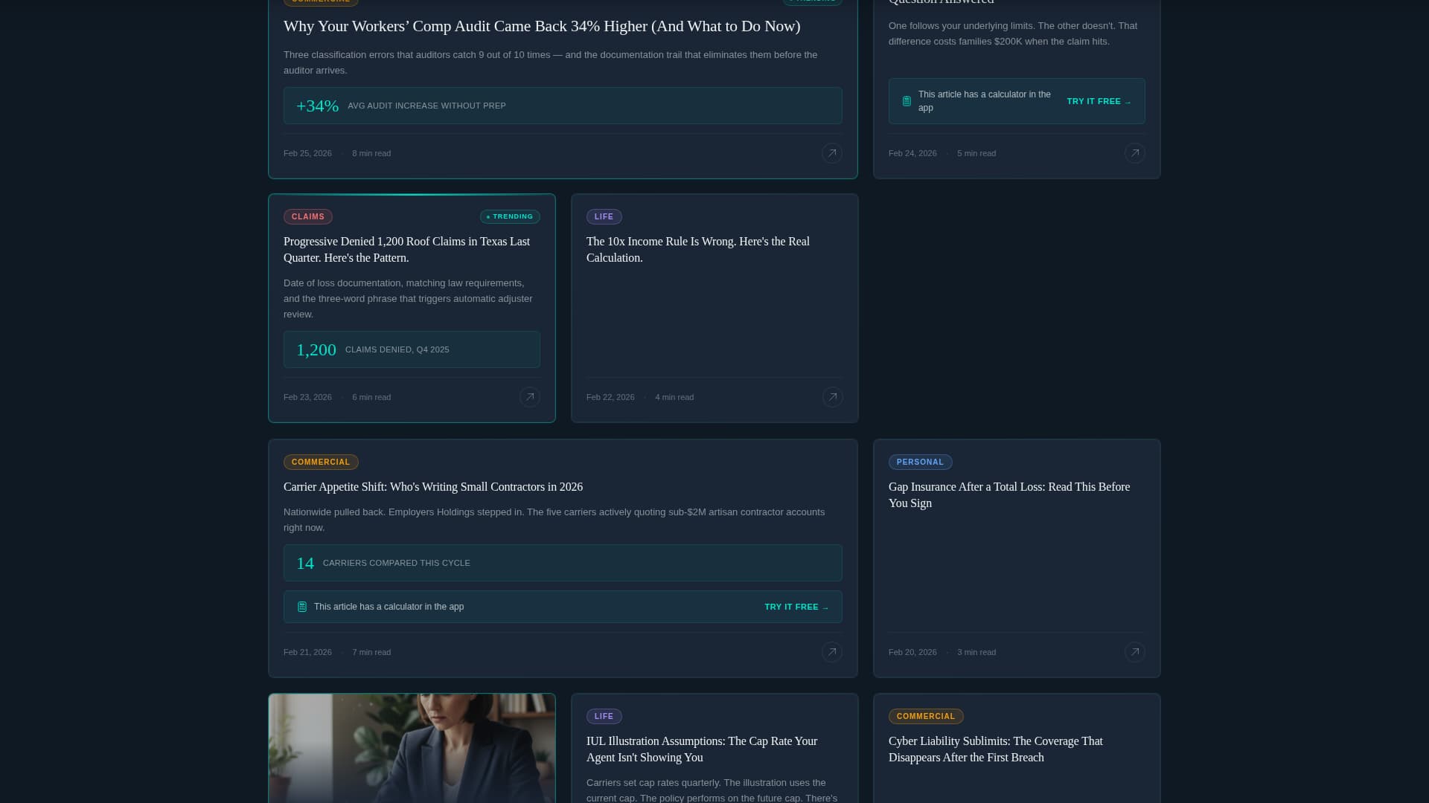Open article thumbnail of woman in blazer

pyautogui.click(x=412, y=748)
